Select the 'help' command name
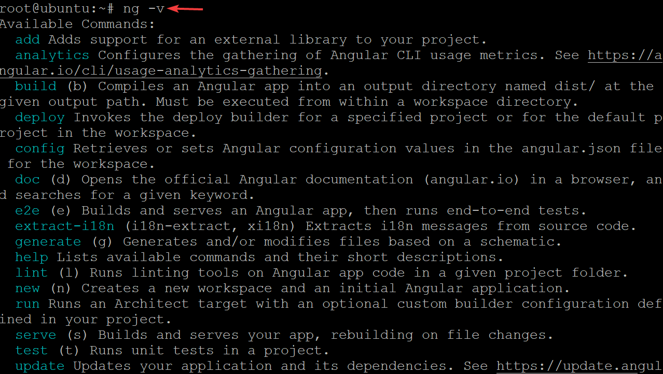The width and height of the screenshot is (663, 374). [32, 257]
